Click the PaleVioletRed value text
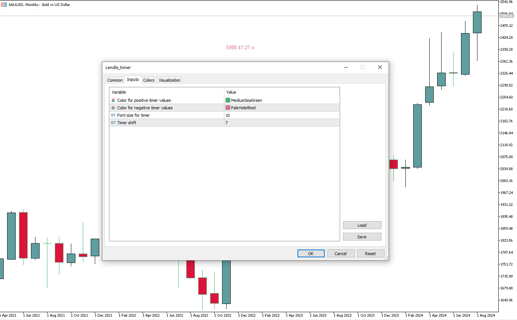517x320 pixels. 243,108
